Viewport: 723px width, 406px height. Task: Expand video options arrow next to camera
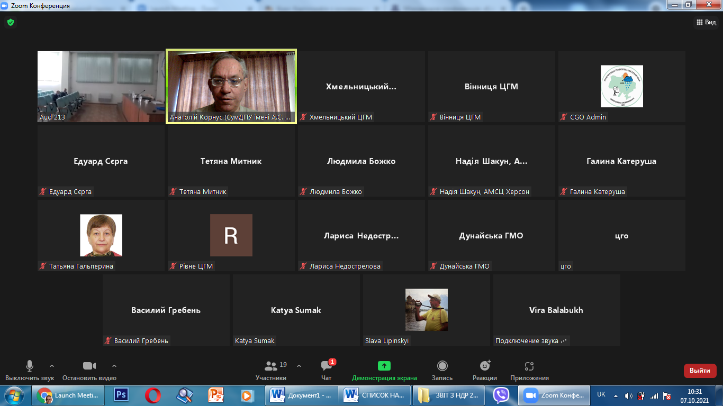(x=114, y=365)
